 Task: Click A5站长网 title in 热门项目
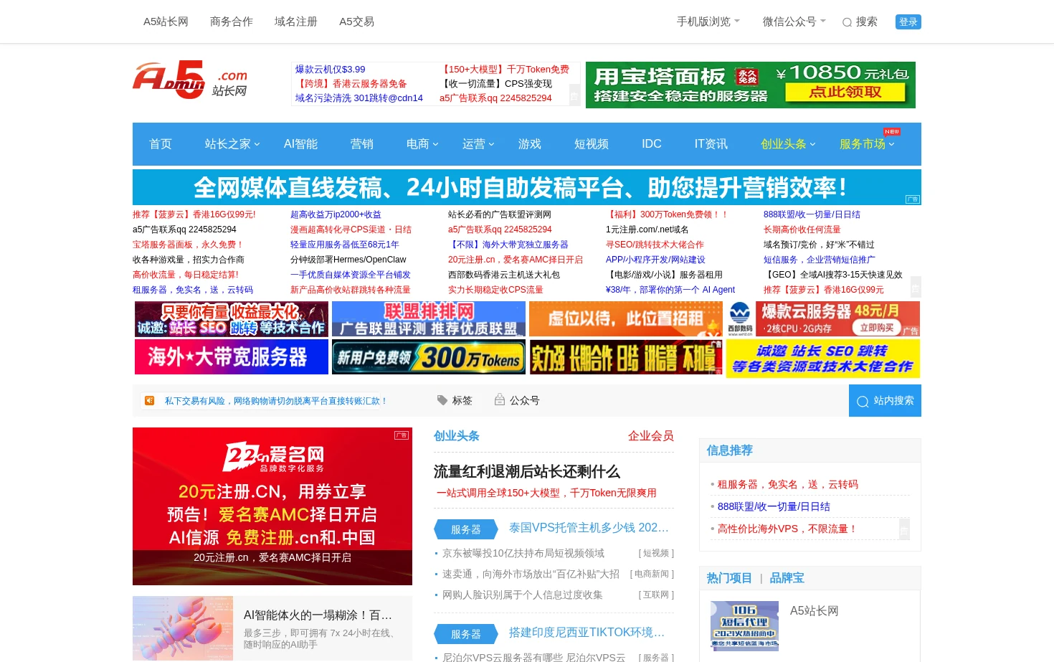[815, 611]
